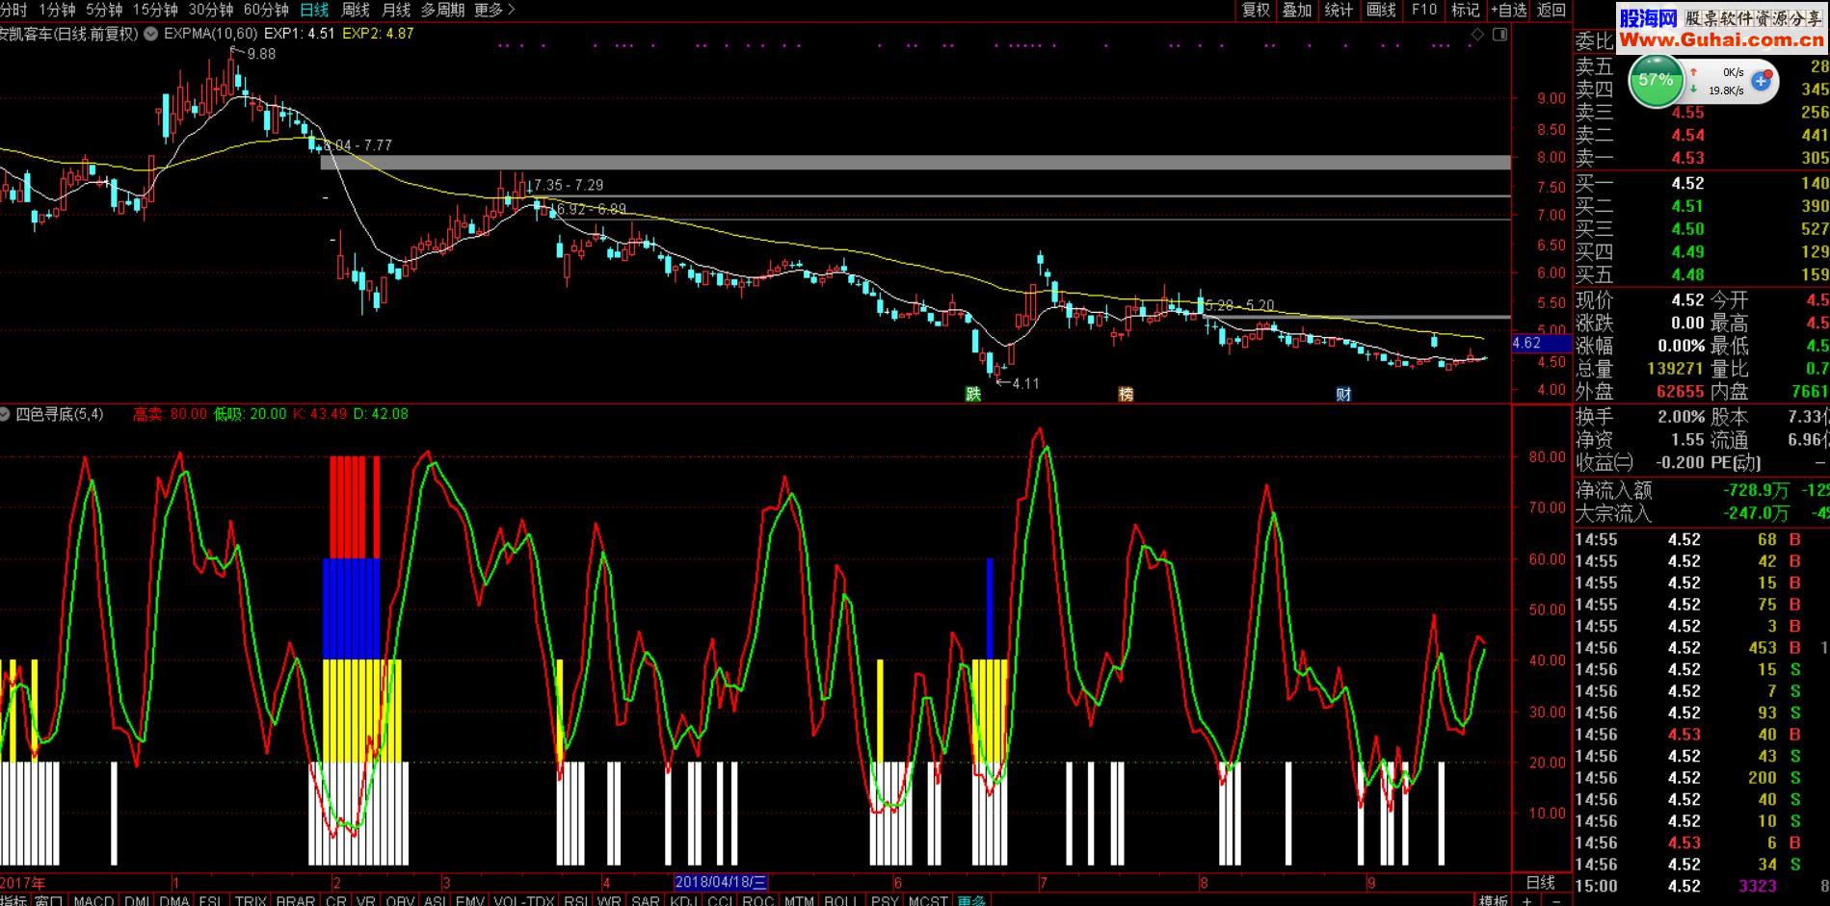
Task: Select the 周线 weekly period
Action: (x=356, y=10)
